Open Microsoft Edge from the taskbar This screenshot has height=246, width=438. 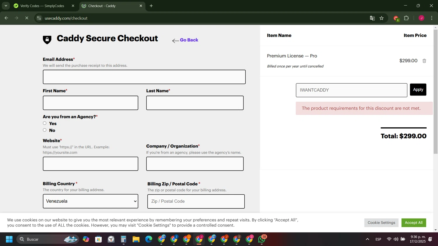149,239
